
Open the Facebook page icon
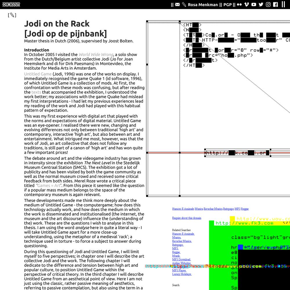tap(275, 4)
